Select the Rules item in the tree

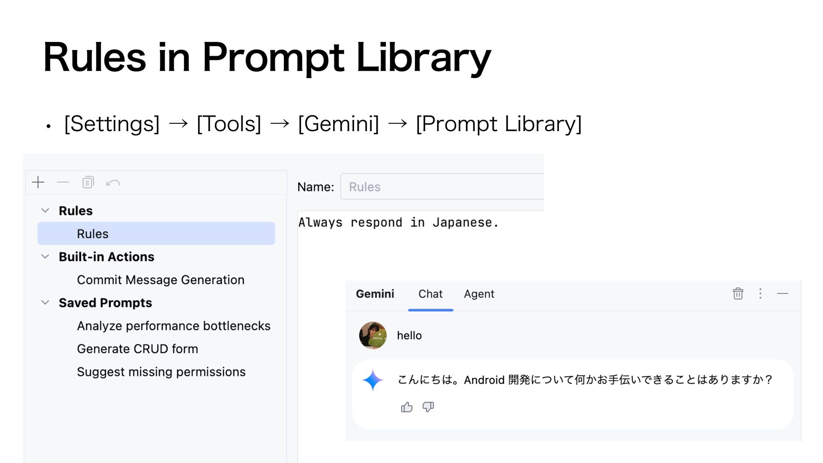156,234
